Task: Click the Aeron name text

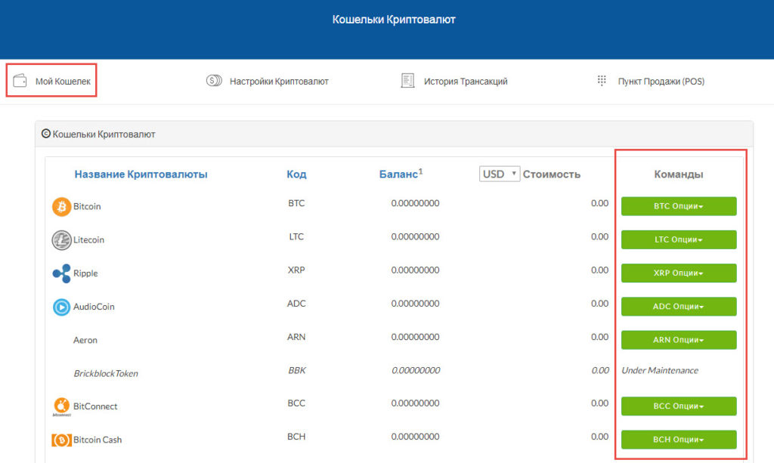Action: pos(85,340)
